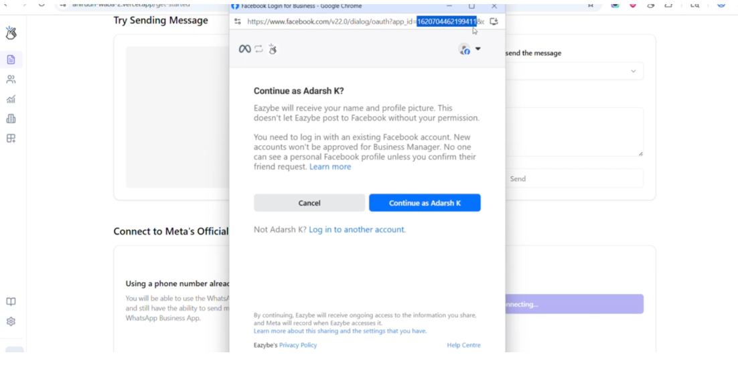
Task: Open the analytics chart icon in sidebar
Action: [x=11, y=99]
